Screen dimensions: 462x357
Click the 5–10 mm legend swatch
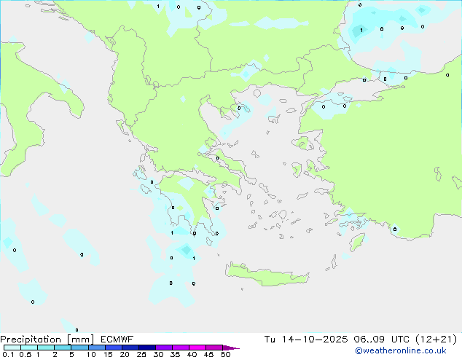[79, 348]
